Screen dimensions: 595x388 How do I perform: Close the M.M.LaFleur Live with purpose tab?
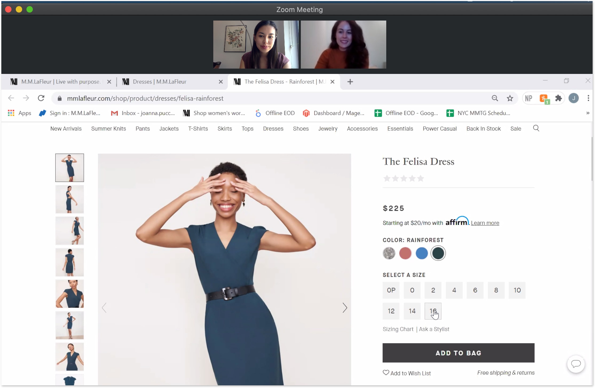pos(109,82)
